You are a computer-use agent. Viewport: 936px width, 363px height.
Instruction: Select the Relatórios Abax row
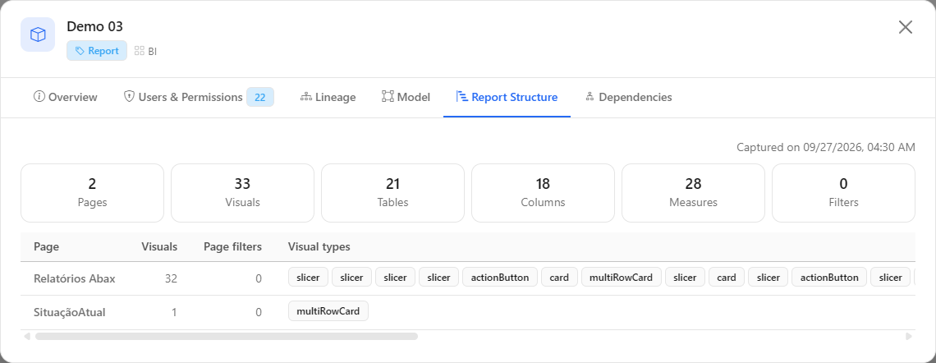pyautogui.click(x=467, y=278)
